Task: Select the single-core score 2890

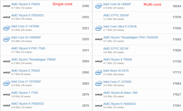Action: [x=86, y=72]
